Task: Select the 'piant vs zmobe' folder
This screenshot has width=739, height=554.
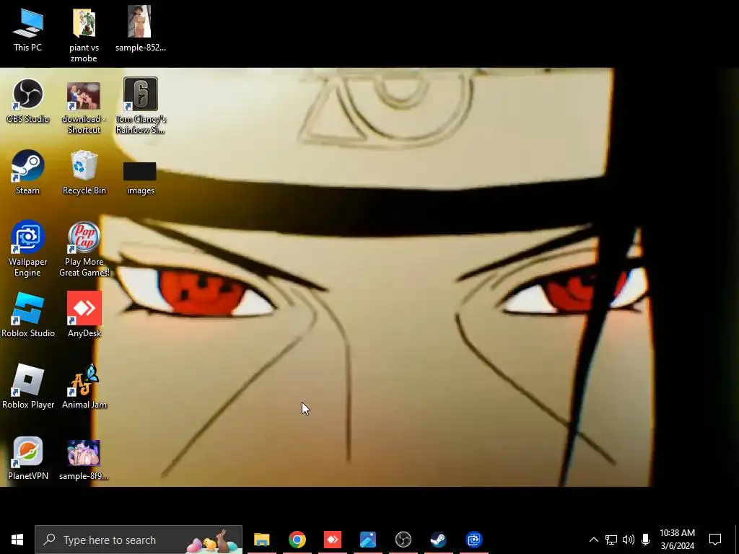Action: click(x=84, y=35)
